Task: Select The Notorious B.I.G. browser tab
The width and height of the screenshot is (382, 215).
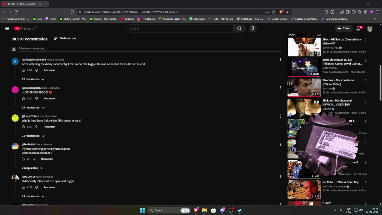Action: (25, 4)
